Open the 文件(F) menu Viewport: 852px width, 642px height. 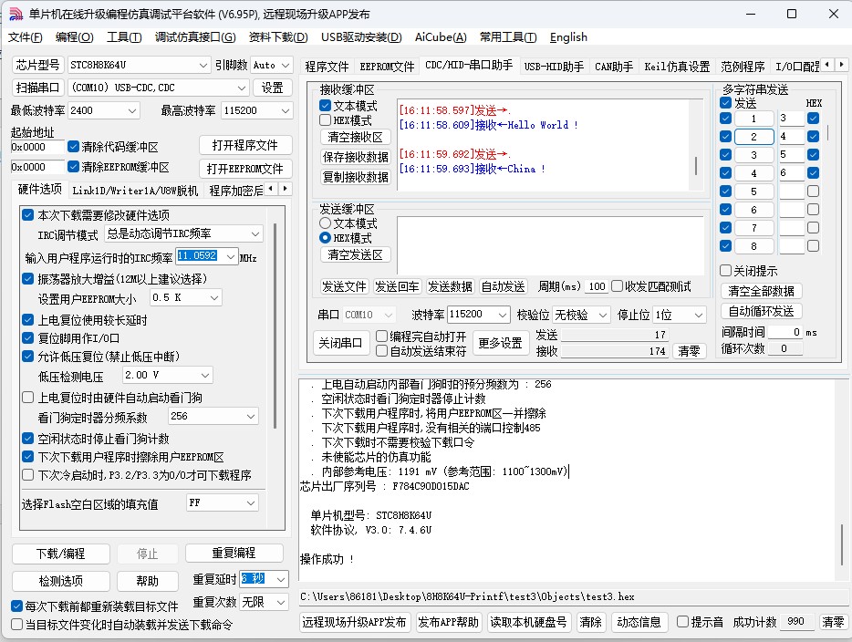coord(26,37)
